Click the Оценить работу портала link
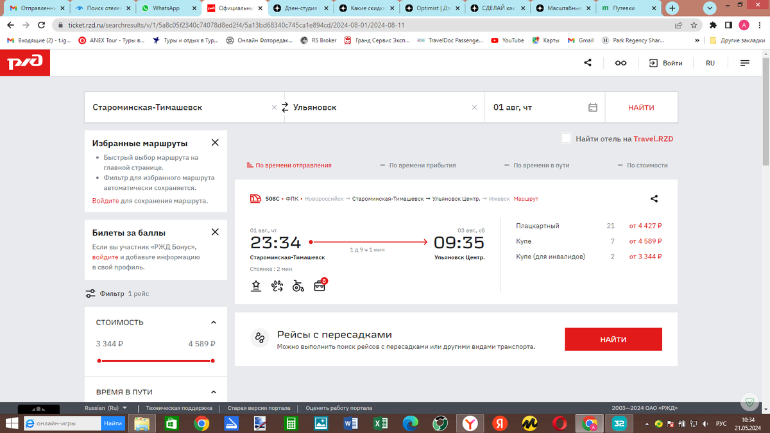The height and width of the screenshot is (433, 770). (x=339, y=408)
